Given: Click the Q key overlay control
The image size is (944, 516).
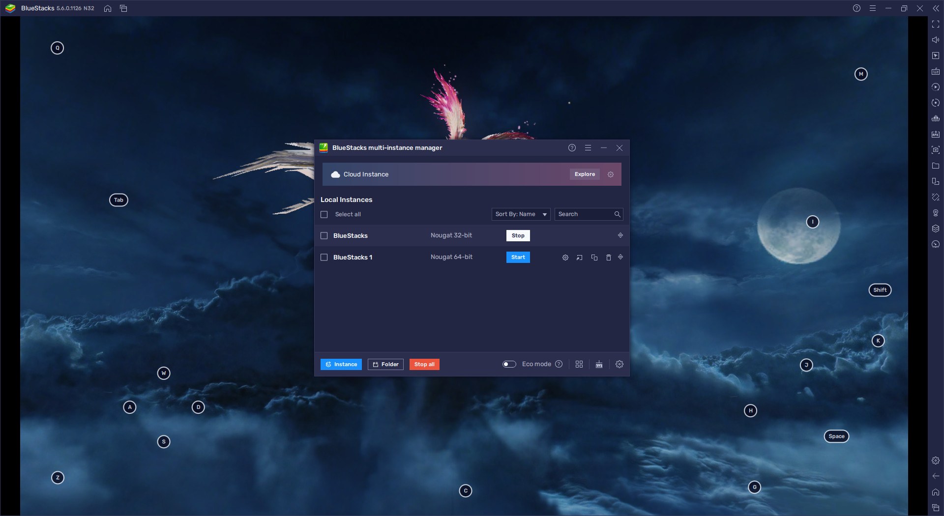Looking at the screenshot, I should [58, 48].
